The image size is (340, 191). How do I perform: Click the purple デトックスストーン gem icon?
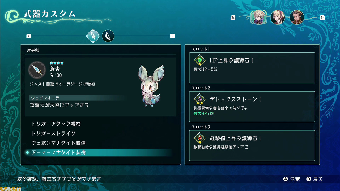[200, 99]
